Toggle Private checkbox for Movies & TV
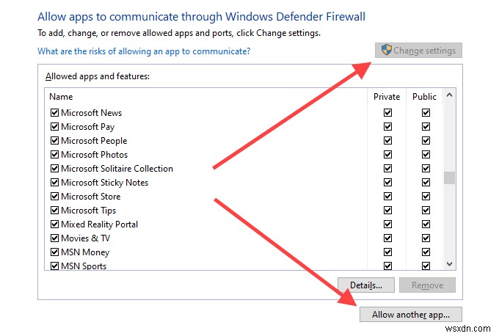 point(387,238)
